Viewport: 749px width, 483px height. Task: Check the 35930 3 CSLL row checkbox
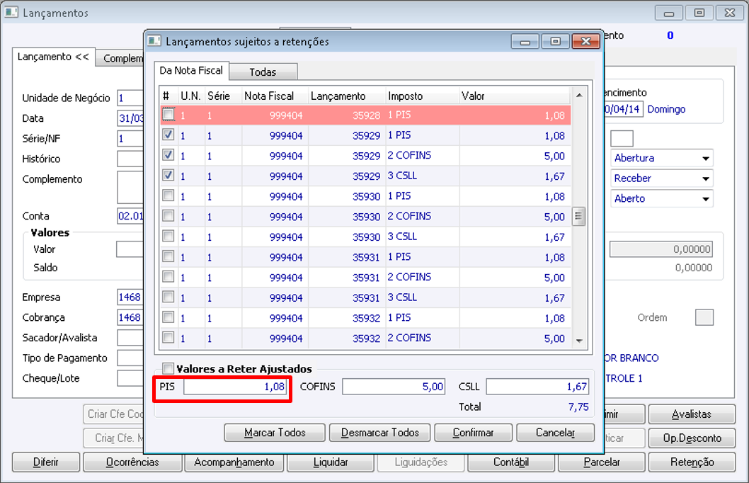point(168,237)
